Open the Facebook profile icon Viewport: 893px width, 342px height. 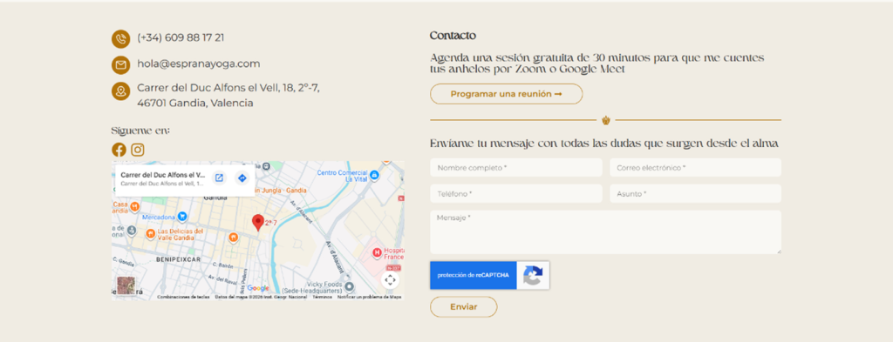tap(119, 150)
